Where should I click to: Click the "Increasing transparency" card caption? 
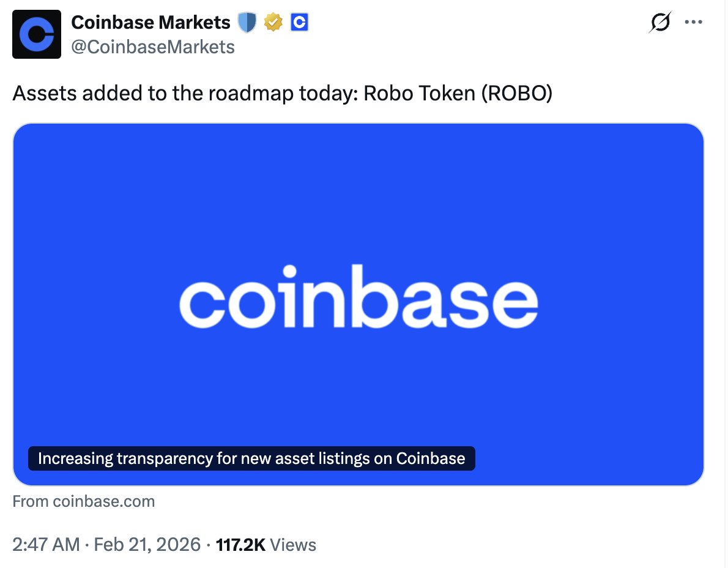coord(251,458)
